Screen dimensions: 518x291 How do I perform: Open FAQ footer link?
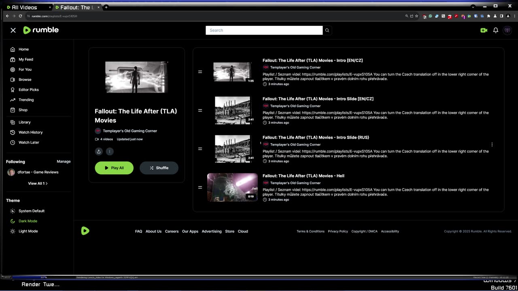click(138, 232)
